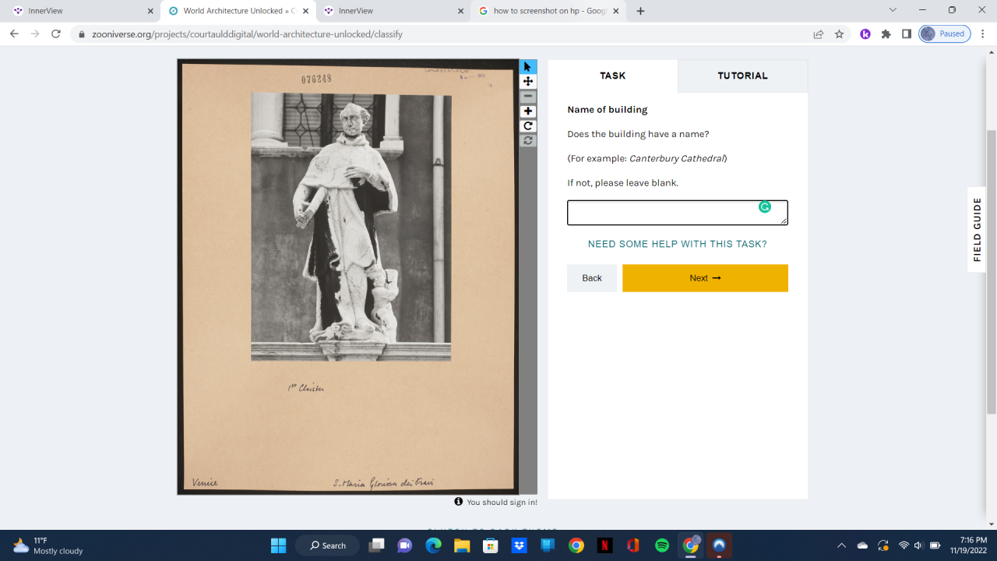Open Task View on taskbar
Viewport: 997px width, 561px height.
tap(377, 545)
